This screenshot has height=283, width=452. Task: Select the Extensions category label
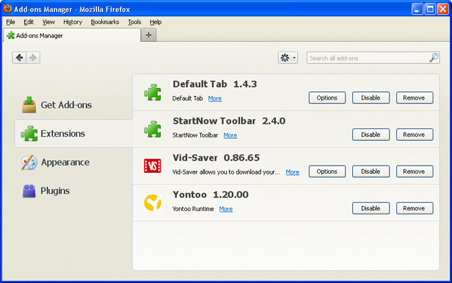(63, 133)
